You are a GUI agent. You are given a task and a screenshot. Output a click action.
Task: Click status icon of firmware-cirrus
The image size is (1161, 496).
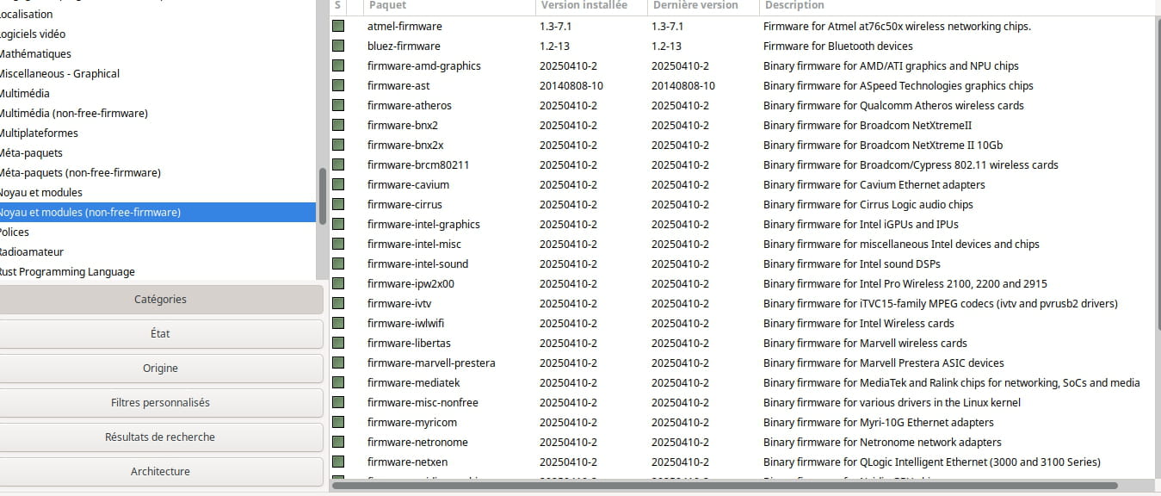pos(338,205)
